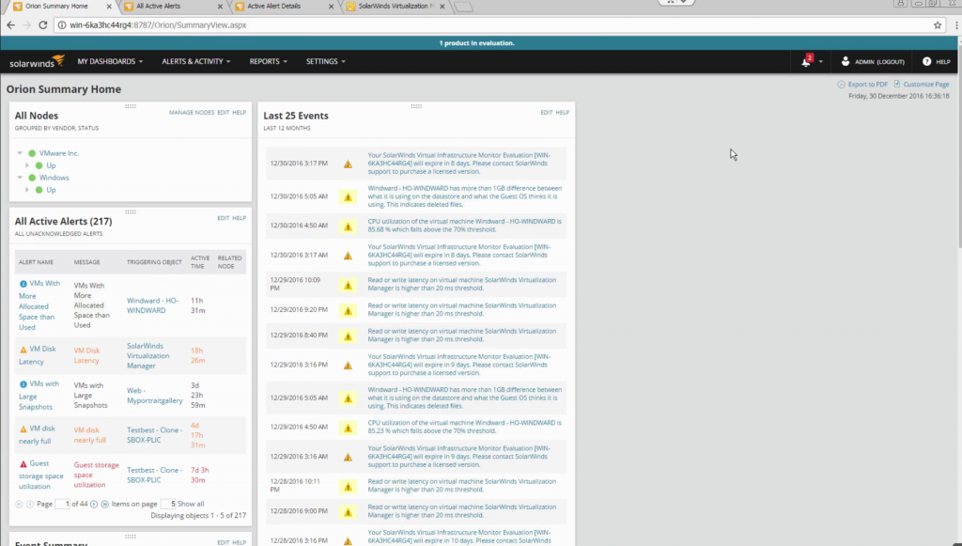The width and height of the screenshot is (962, 546).
Task: Click warning icon of 12/29/2016 9:20 PM event
Action: (x=348, y=310)
